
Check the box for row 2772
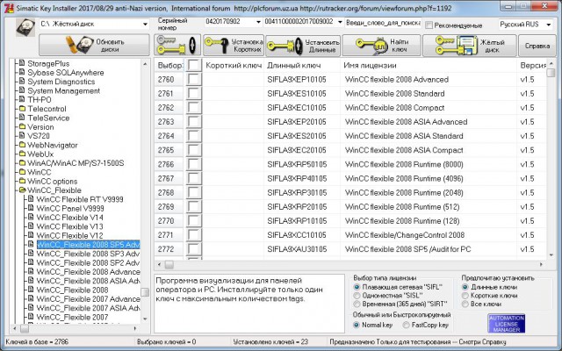193,249
